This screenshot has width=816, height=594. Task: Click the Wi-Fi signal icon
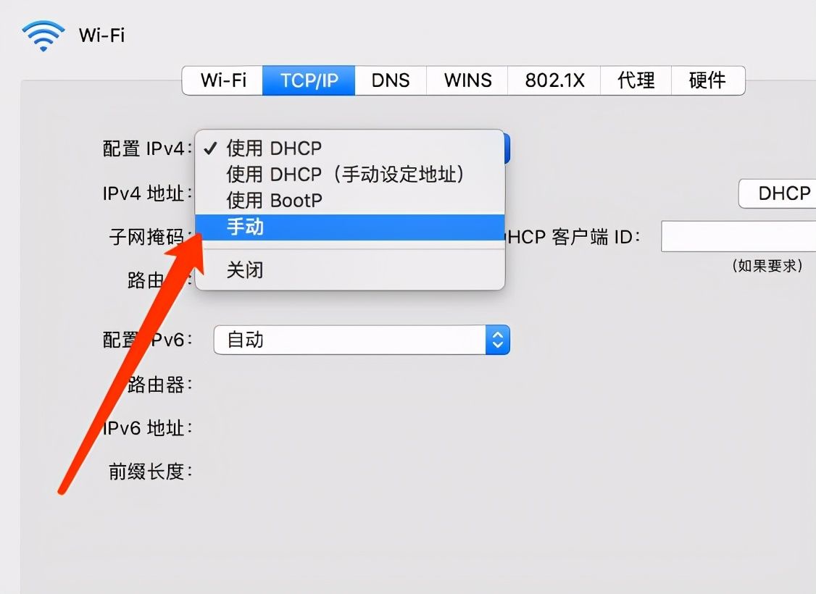tap(43, 35)
